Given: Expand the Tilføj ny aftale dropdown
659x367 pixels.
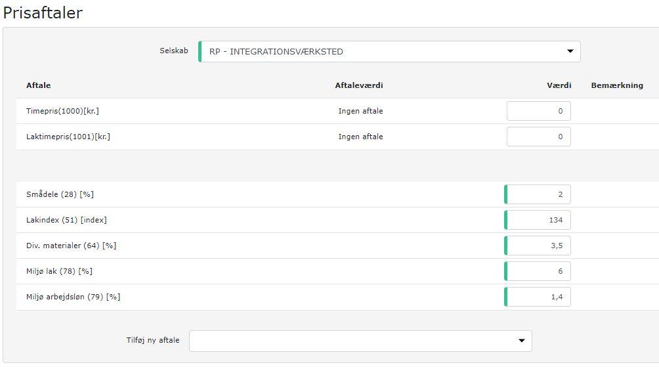Looking at the screenshot, I should (360, 341).
